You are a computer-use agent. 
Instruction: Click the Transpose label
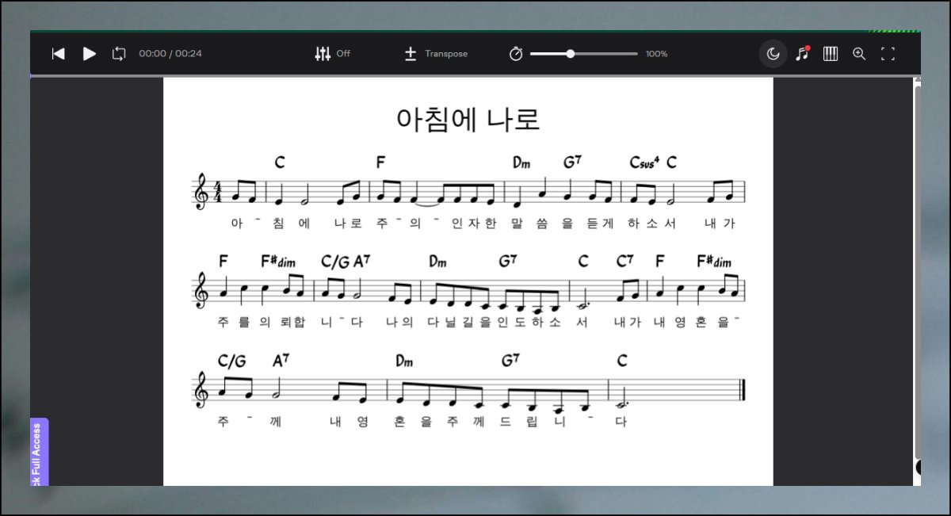(x=446, y=54)
